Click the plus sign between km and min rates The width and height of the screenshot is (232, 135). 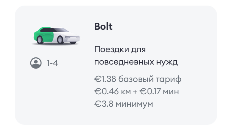coord(135,92)
